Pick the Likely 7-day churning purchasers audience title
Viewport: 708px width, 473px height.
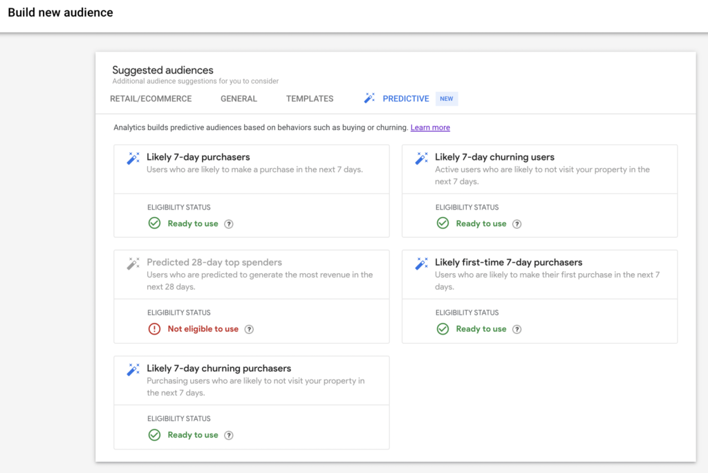(218, 369)
